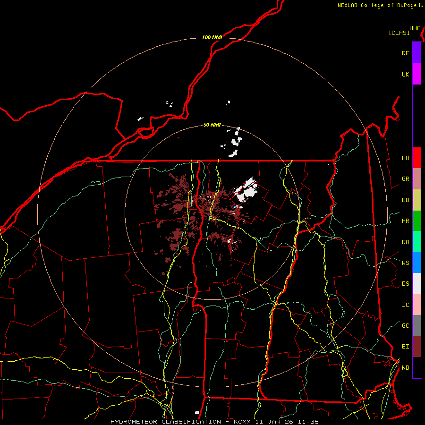Viewport: 425px width, 425px height.
Task: Click the GC gray legend swatch
Action: pyautogui.click(x=417, y=325)
